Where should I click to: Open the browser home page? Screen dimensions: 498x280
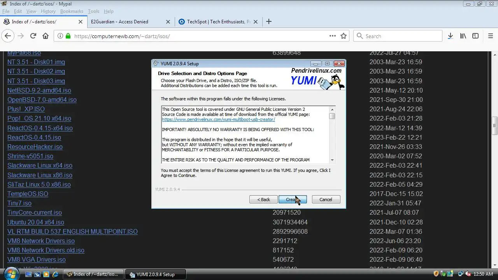pos(46,36)
